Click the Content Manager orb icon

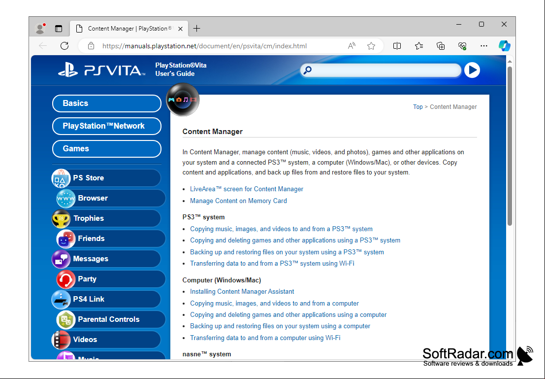point(183,100)
